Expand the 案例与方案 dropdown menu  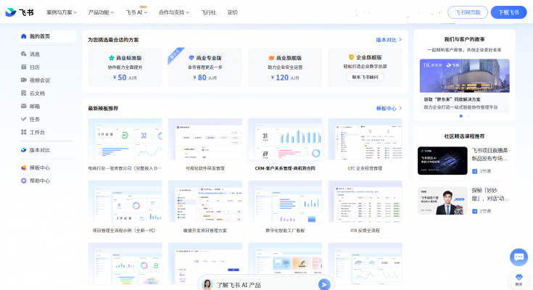pyautogui.click(x=62, y=12)
